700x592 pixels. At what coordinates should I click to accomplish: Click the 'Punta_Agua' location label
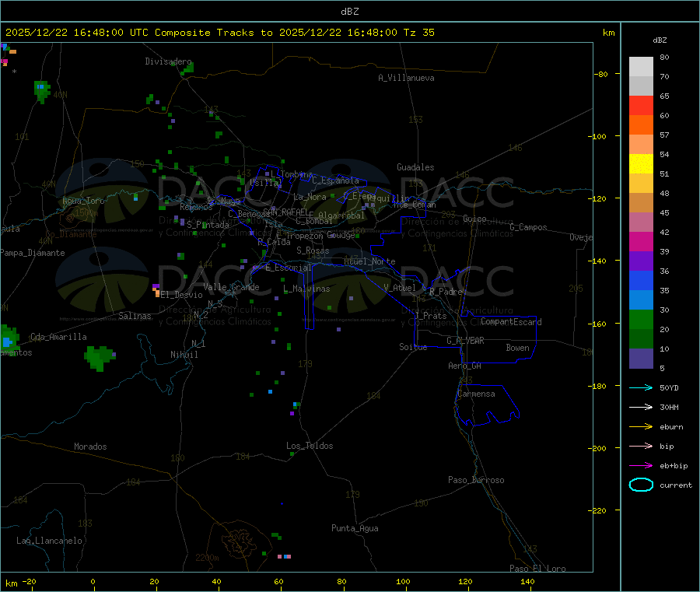355,528
